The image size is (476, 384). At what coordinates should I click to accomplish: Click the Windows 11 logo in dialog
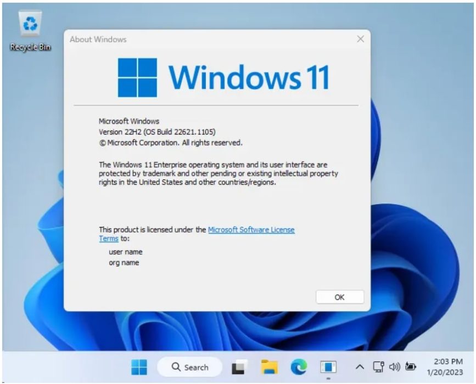point(223,78)
